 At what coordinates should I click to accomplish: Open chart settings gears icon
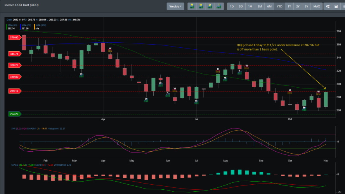point(328,6)
